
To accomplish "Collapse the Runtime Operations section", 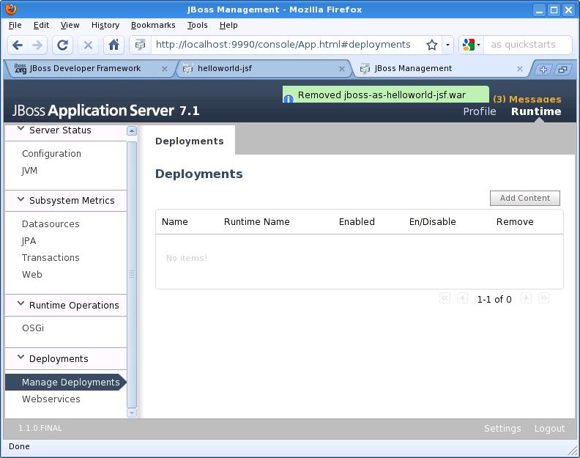I will [x=21, y=304].
